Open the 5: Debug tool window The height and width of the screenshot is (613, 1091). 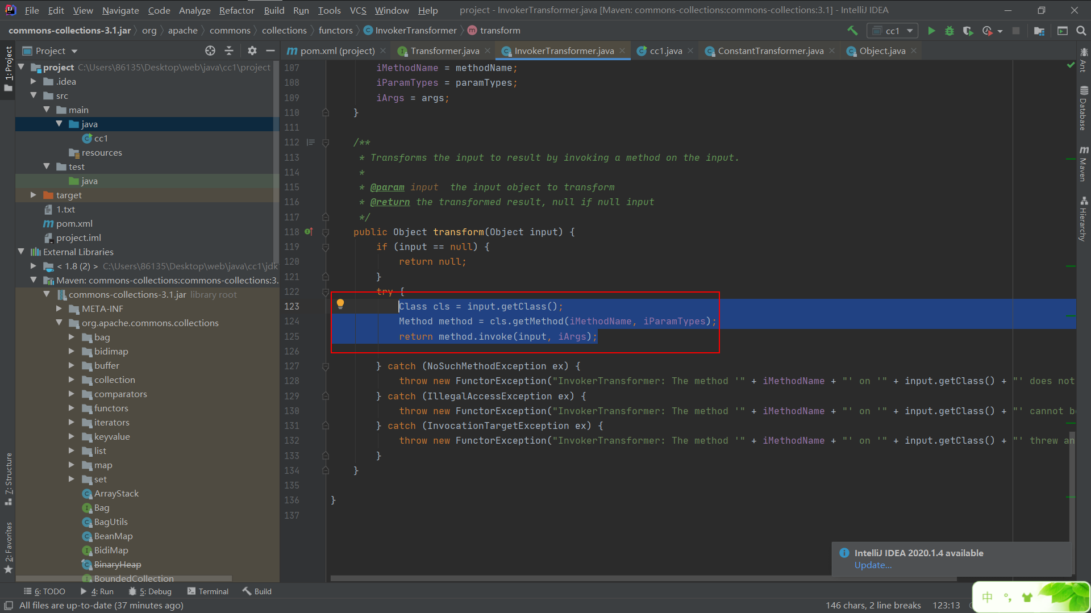tap(150, 591)
